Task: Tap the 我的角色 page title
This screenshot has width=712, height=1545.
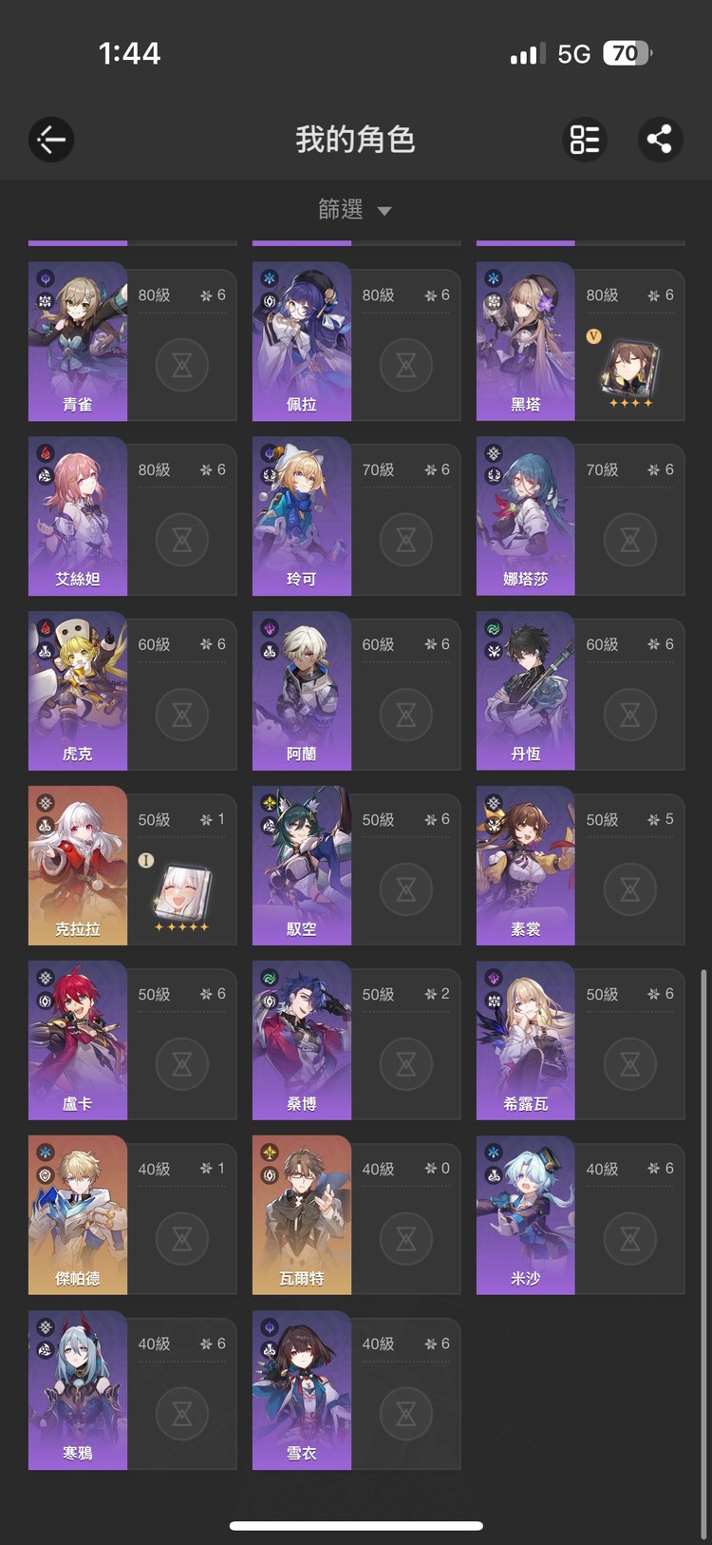Action: [x=355, y=140]
